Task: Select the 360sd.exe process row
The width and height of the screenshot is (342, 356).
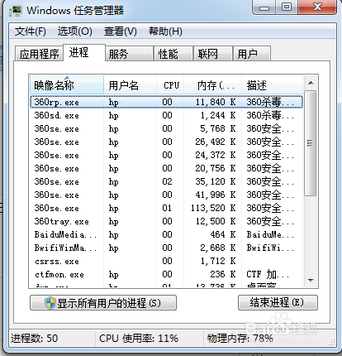Action: (166, 115)
